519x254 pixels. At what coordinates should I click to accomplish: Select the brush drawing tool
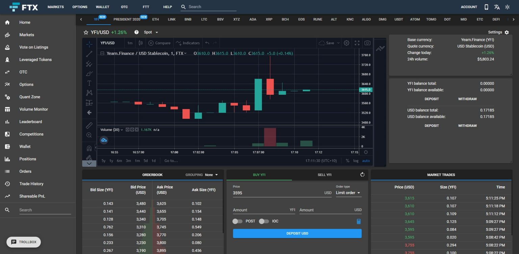point(89,74)
